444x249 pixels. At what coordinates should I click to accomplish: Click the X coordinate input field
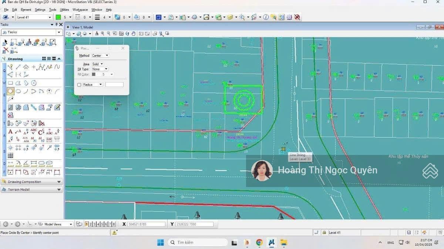[x=147, y=224]
